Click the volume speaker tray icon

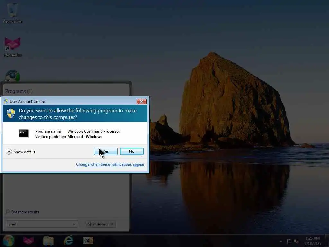coord(297,241)
